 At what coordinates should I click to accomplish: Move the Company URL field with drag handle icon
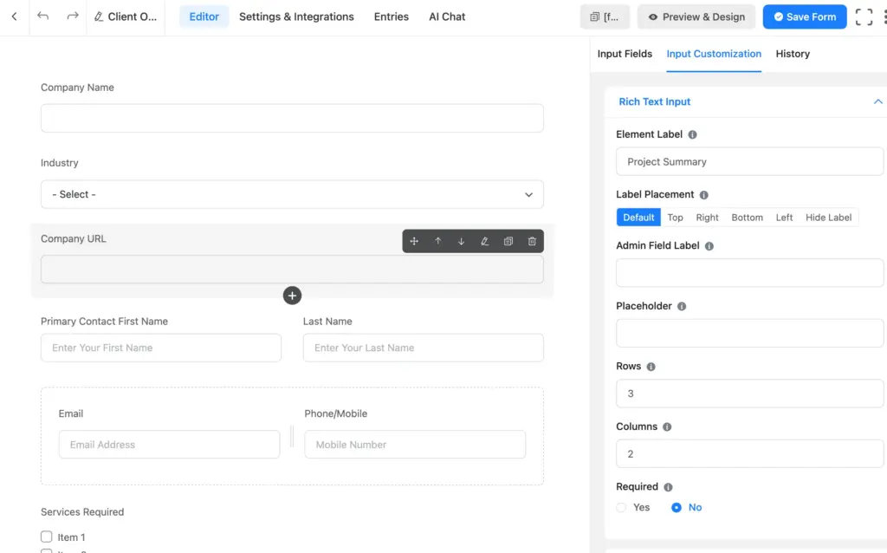[414, 241]
